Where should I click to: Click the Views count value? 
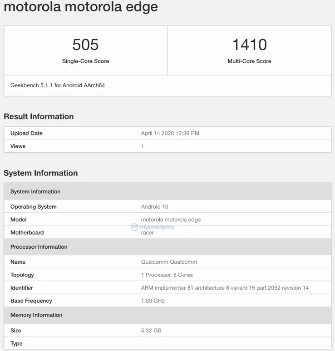(143, 146)
